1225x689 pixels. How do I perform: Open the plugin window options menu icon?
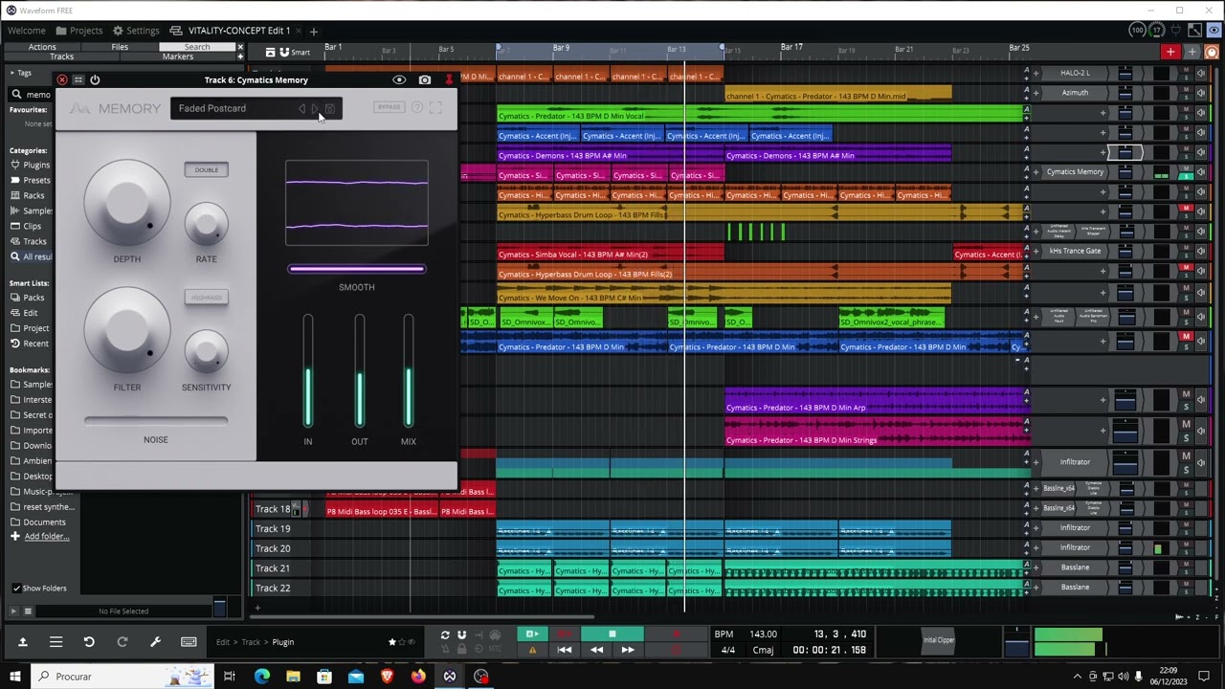[x=78, y=80]
